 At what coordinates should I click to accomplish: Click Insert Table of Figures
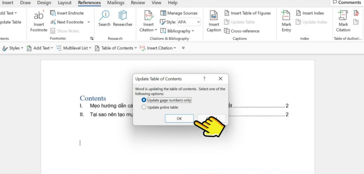coord(247,13)
